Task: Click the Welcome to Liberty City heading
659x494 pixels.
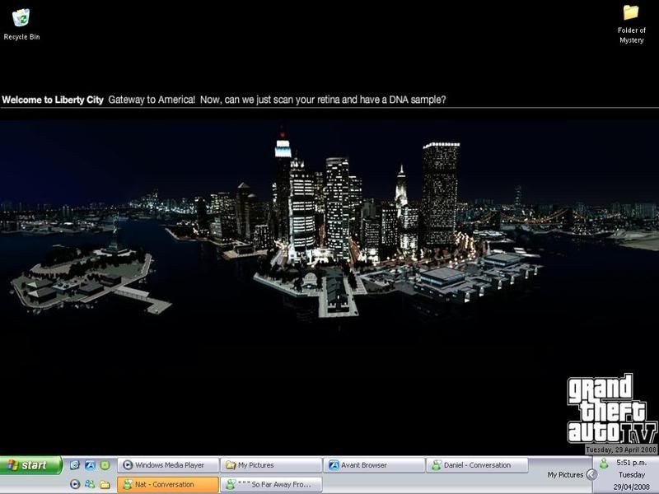Action: (x=53, y=100)
